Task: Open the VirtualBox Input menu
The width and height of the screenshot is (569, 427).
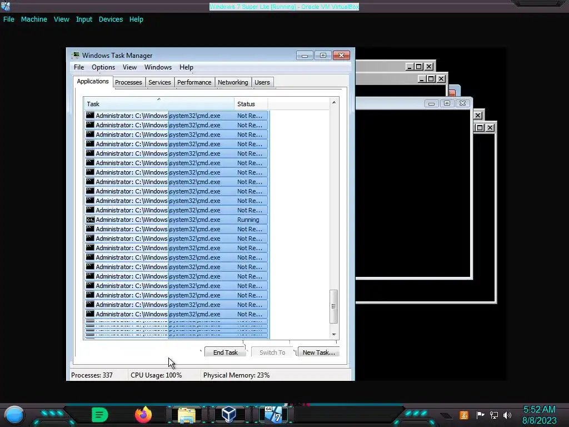Action: [x=84, y=19]
